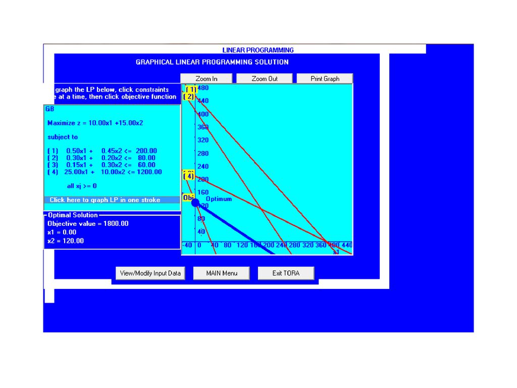Click the Zoom In button
517x388 pixels.
point(206,78)
